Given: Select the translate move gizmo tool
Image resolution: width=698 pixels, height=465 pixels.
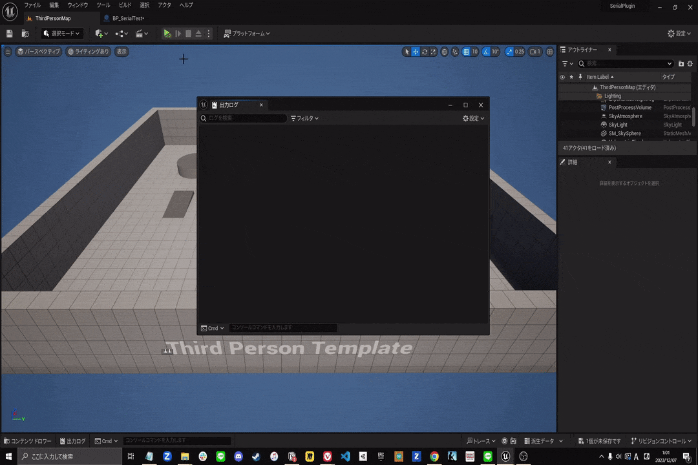Looking at the screenshot, I should 416,52.
